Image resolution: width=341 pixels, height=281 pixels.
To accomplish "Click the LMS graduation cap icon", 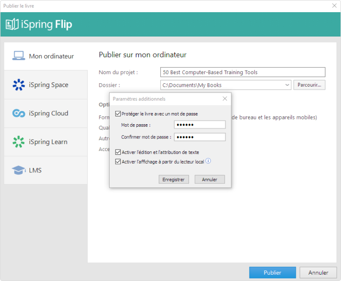I will (19, 170).
